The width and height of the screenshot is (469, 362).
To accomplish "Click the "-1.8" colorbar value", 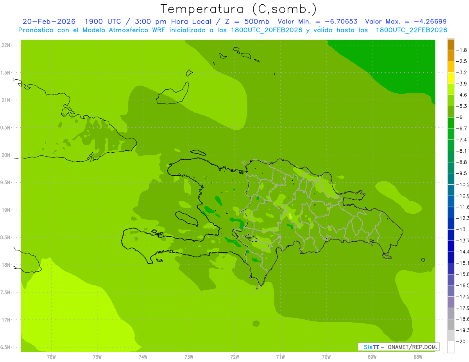I will click(x=462, y=50).
